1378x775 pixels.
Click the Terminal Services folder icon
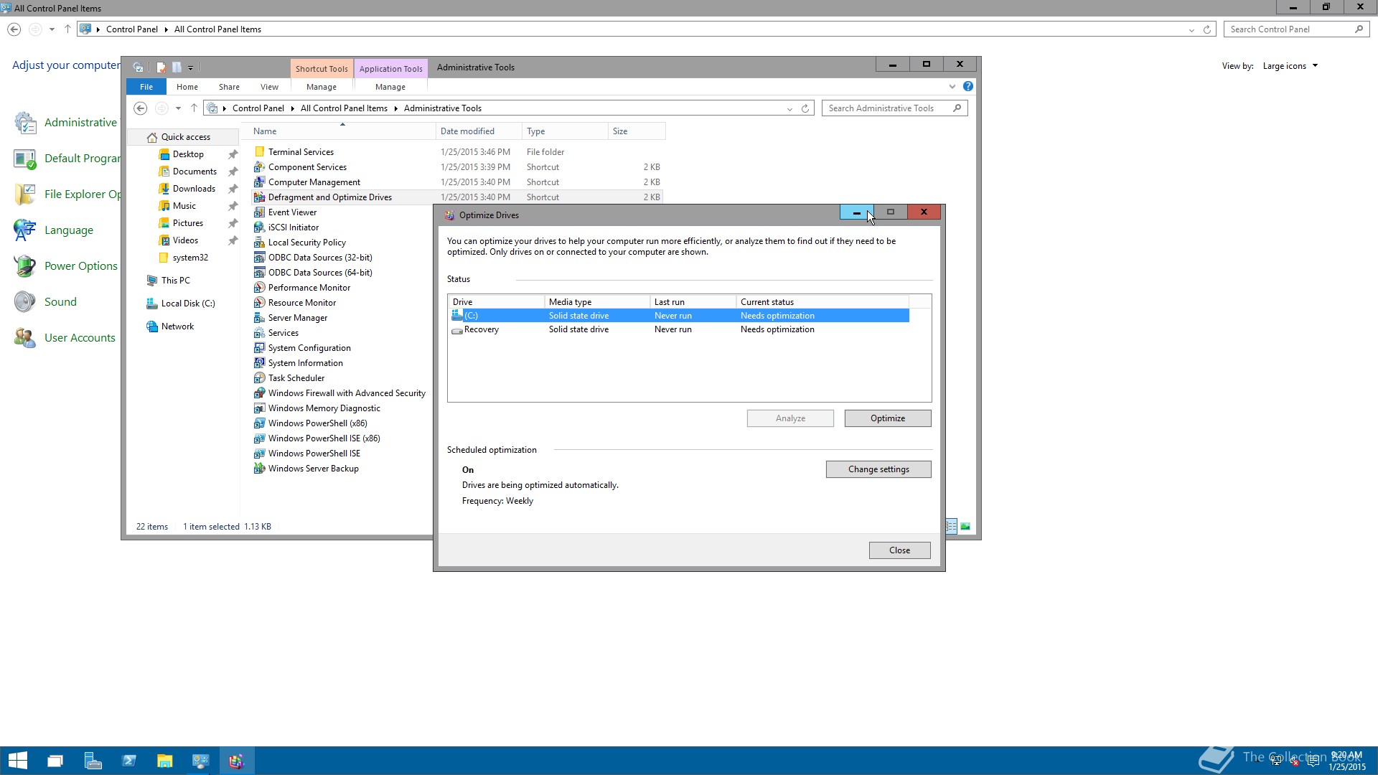click(260, 152)
